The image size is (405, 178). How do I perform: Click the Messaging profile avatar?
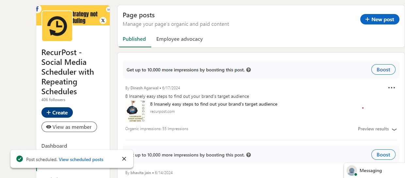tap(352, 171)
